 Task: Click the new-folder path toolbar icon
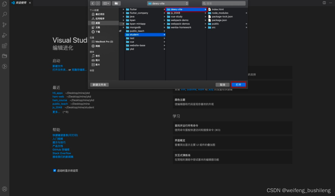click(116, 3)
